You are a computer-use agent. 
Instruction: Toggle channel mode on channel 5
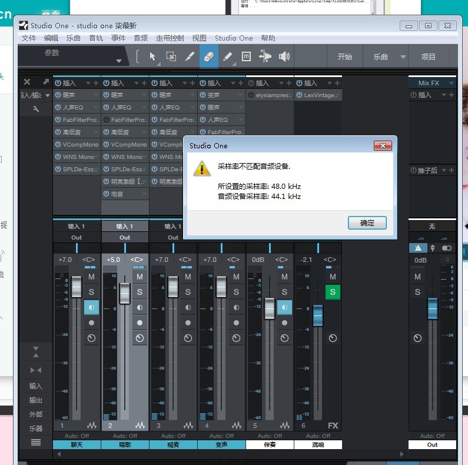click(284, 307)
